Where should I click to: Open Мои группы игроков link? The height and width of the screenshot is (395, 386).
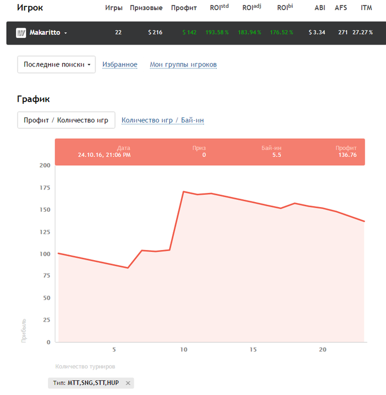tap(183, 64)
